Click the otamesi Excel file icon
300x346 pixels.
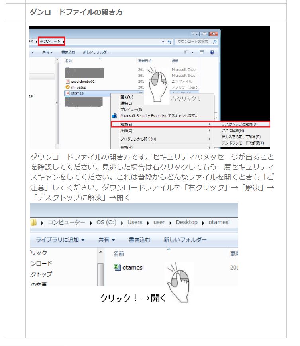click(x=117, y=267)
